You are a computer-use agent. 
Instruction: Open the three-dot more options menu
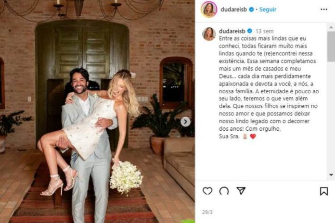click(324, 10)
